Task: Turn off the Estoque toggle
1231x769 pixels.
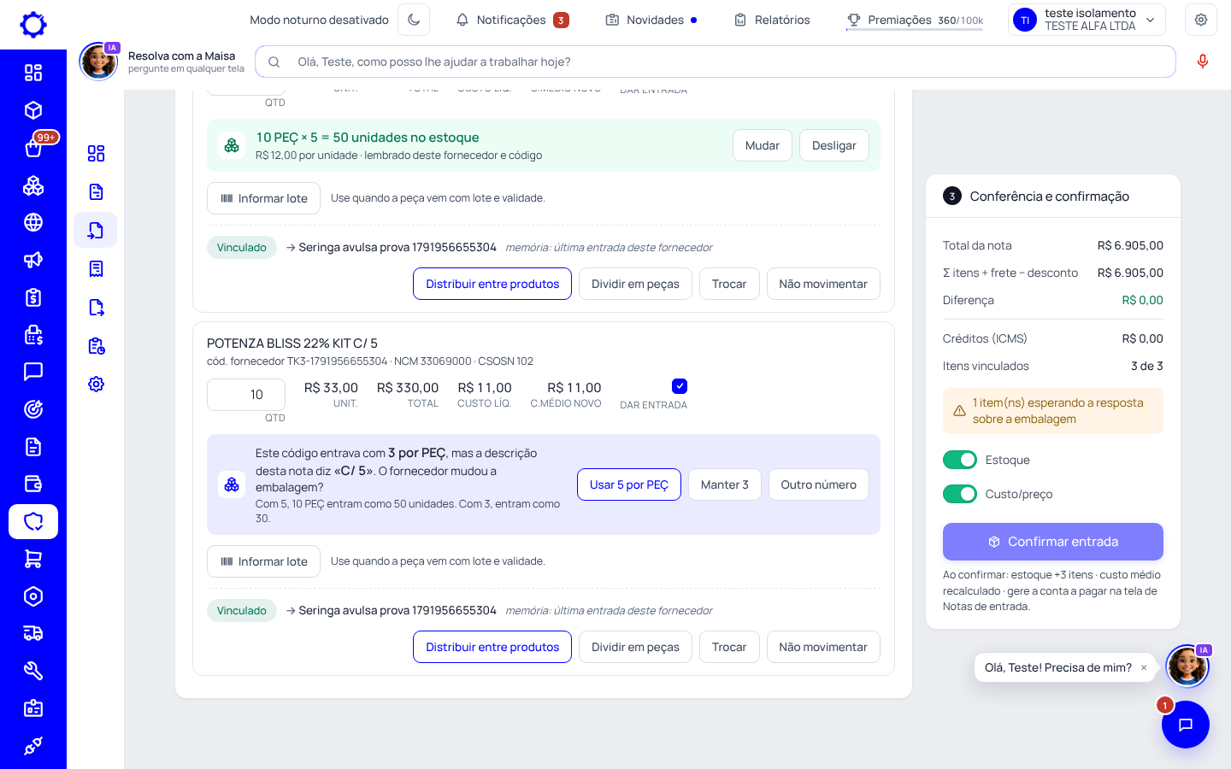Action: coord(960,460)
